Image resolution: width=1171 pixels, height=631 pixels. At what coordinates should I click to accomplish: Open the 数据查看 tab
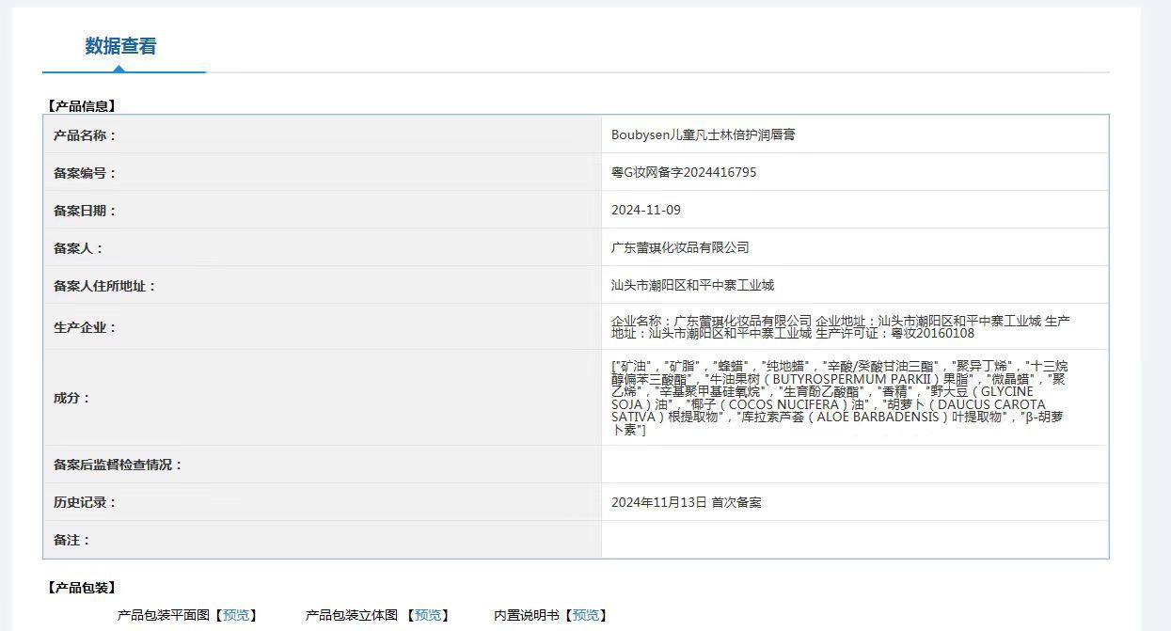click(x=121, y=46)
